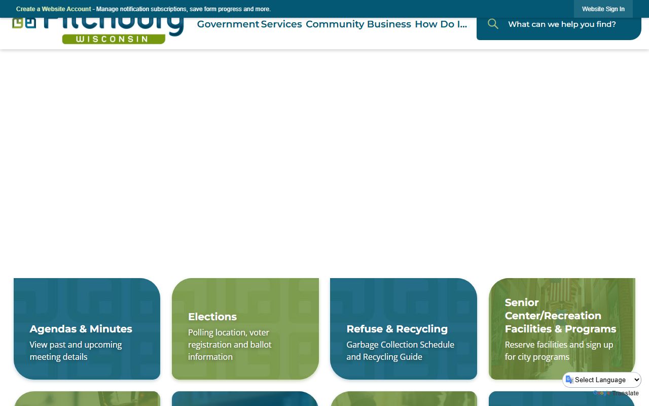Focus the 'What can we help you find?' search field
The image size is (649, 406).
tap(562, 24)
